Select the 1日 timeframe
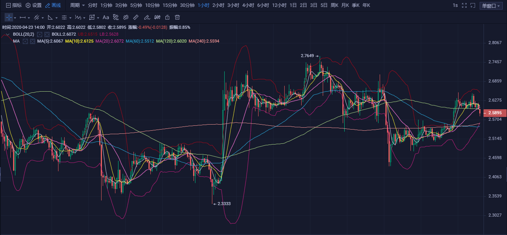Viewport: 507px width, 235px height. click(293, 5)
